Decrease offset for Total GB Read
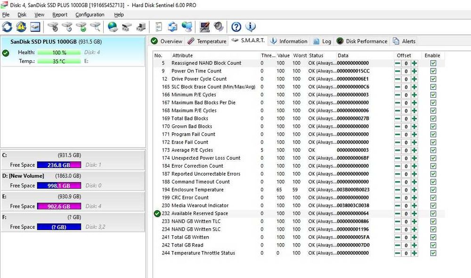This screenshot has height=278, width=471. coord(398,245)
